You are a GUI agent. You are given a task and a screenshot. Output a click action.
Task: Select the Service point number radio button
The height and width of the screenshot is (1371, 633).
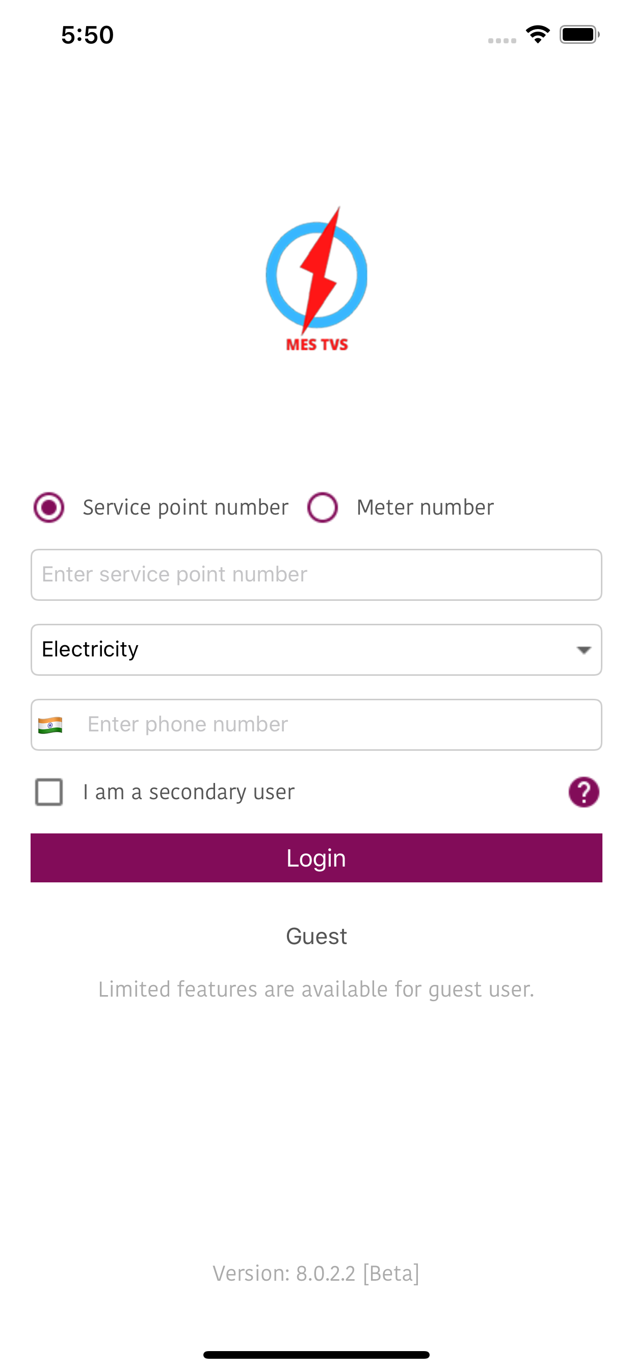(x=49, y=507)
